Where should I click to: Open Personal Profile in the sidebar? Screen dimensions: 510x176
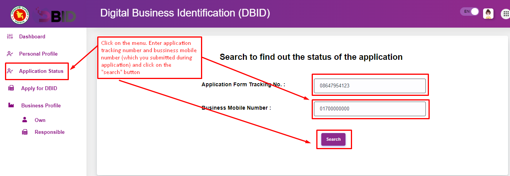38,54
